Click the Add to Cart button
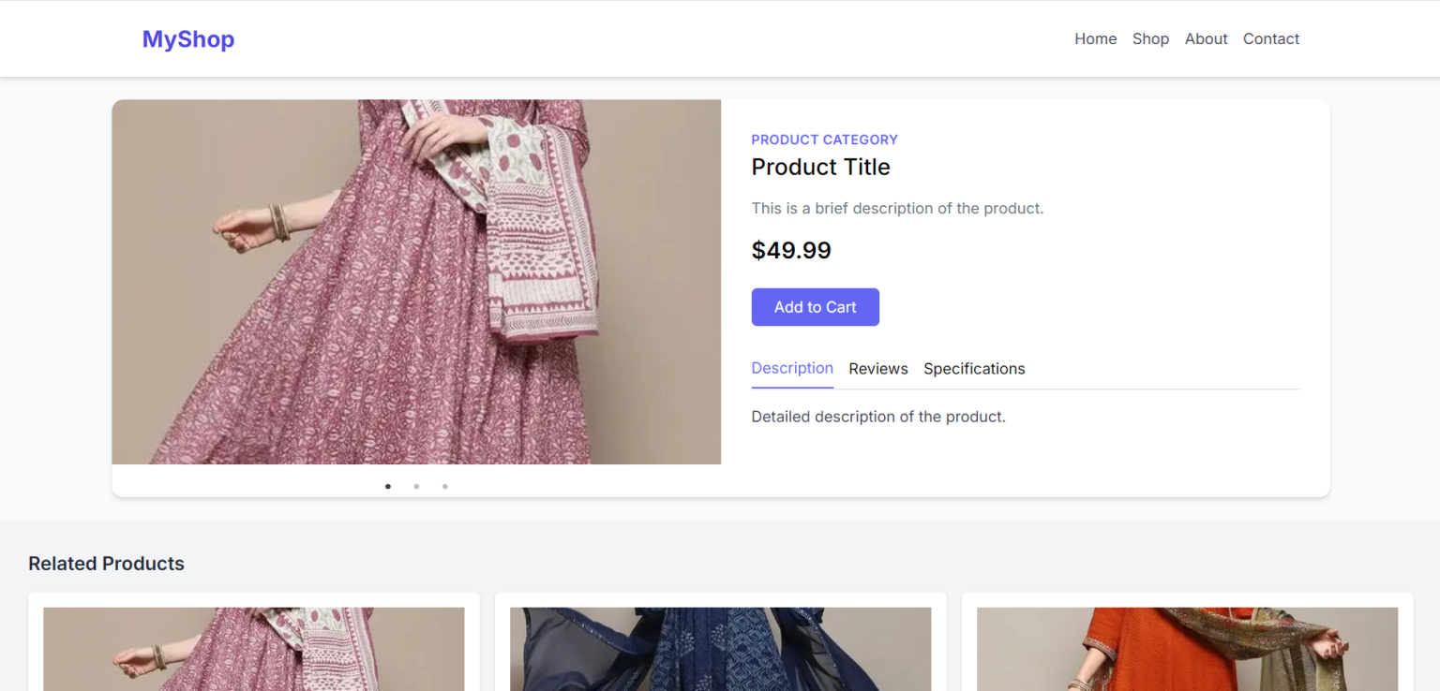Viewport: 1440px width, 691px height. pyautogui.click(x=815, y=306)
